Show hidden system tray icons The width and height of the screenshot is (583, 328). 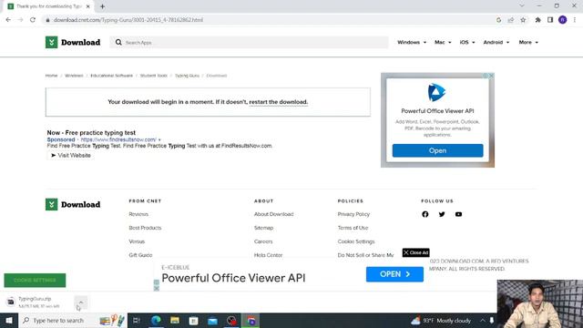click(x=482, y=320)
